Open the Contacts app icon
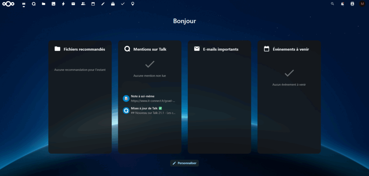This screenshot has width=369, height=176. click(x=83, y=4)
